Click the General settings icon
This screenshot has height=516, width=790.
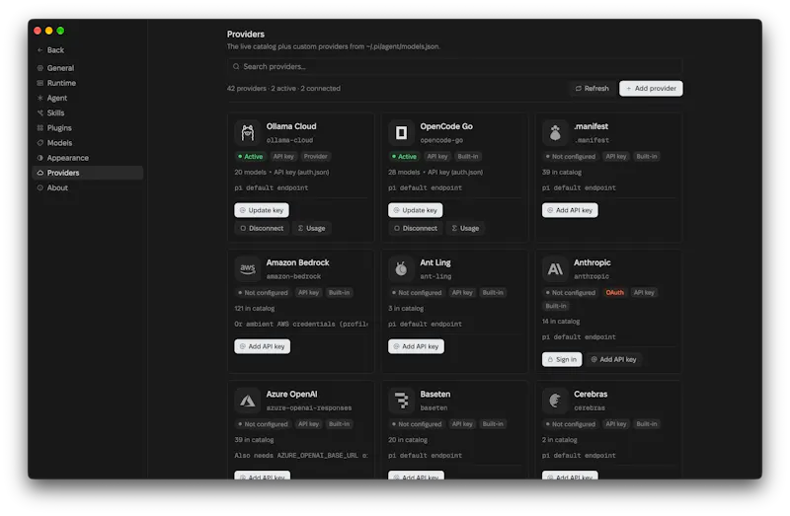coord(39,68)
